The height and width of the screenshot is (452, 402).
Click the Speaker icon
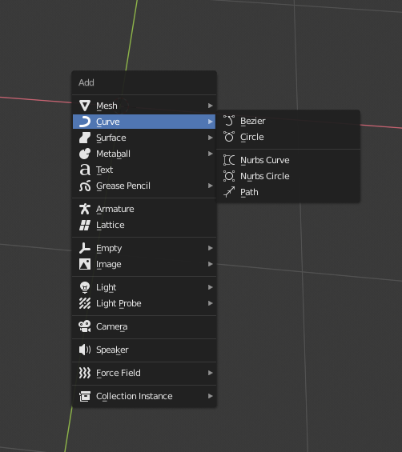pyautogui.click(x=85, y=350)
